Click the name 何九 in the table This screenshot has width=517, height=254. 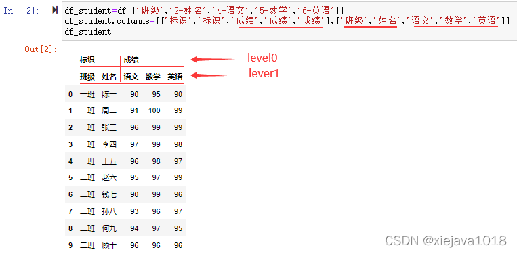[x=109, y=228]
